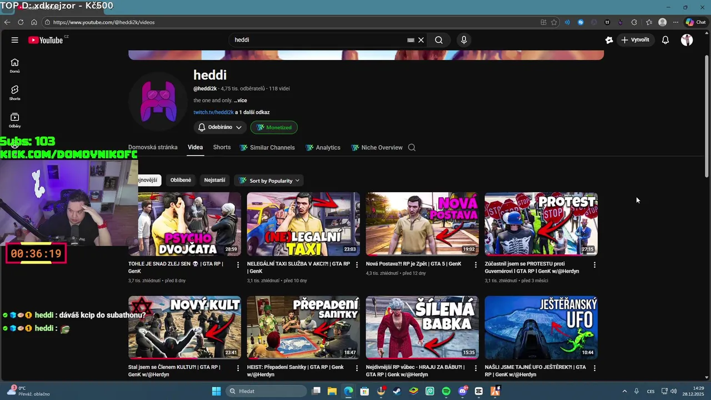Filter videos by Oblíbené chip
This screenshot has height=400, width=711.
click(181, 180)
